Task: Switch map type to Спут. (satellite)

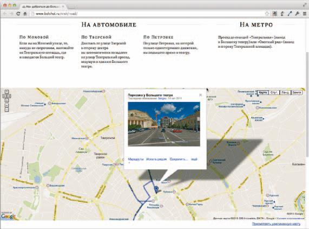Action: (x=274, y=92)
